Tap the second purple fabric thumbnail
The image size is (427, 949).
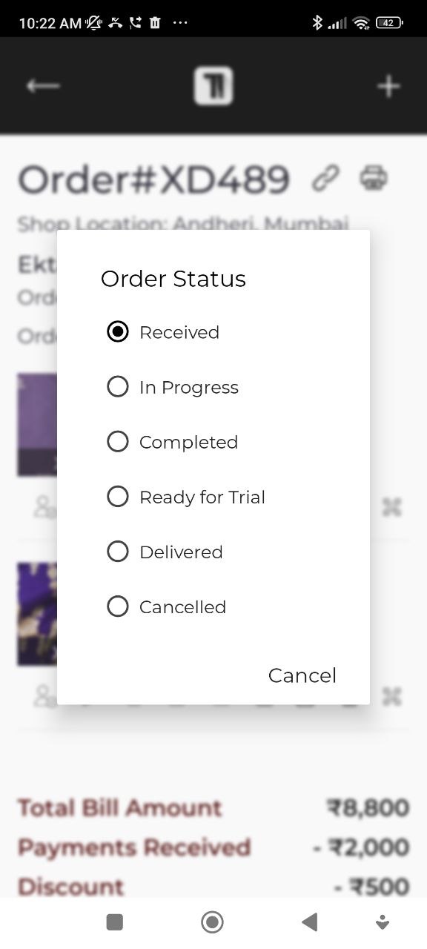coord(37,614)
